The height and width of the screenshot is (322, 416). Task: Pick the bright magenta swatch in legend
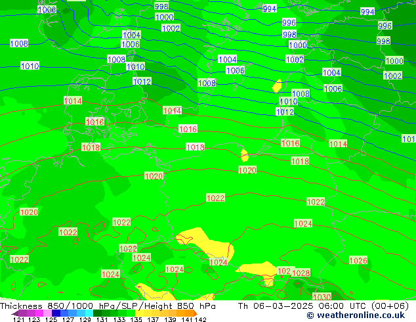pyautogui.click(x=39, y=313)
